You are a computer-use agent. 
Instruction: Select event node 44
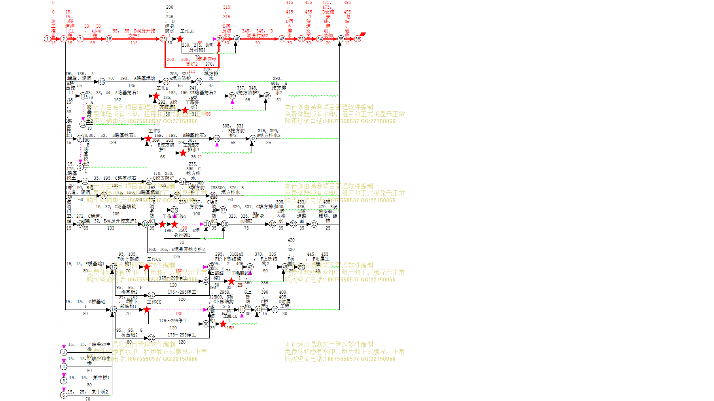(x=258, y=310)
